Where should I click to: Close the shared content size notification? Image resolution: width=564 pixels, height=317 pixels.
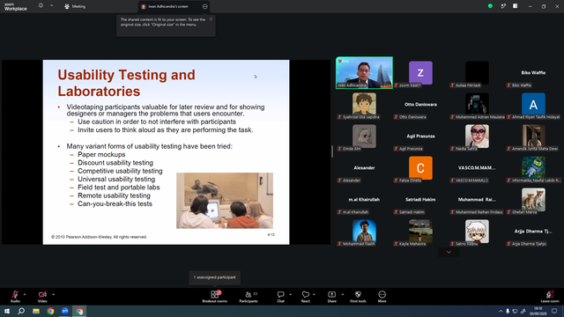(x=211, y=19)
